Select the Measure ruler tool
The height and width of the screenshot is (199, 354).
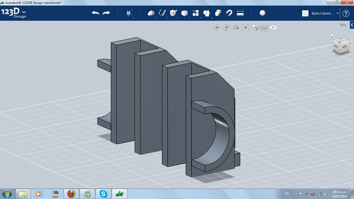point(240,13)
